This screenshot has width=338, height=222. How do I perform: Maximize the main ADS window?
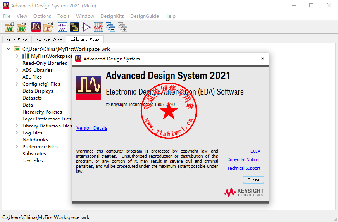point(311,5)
